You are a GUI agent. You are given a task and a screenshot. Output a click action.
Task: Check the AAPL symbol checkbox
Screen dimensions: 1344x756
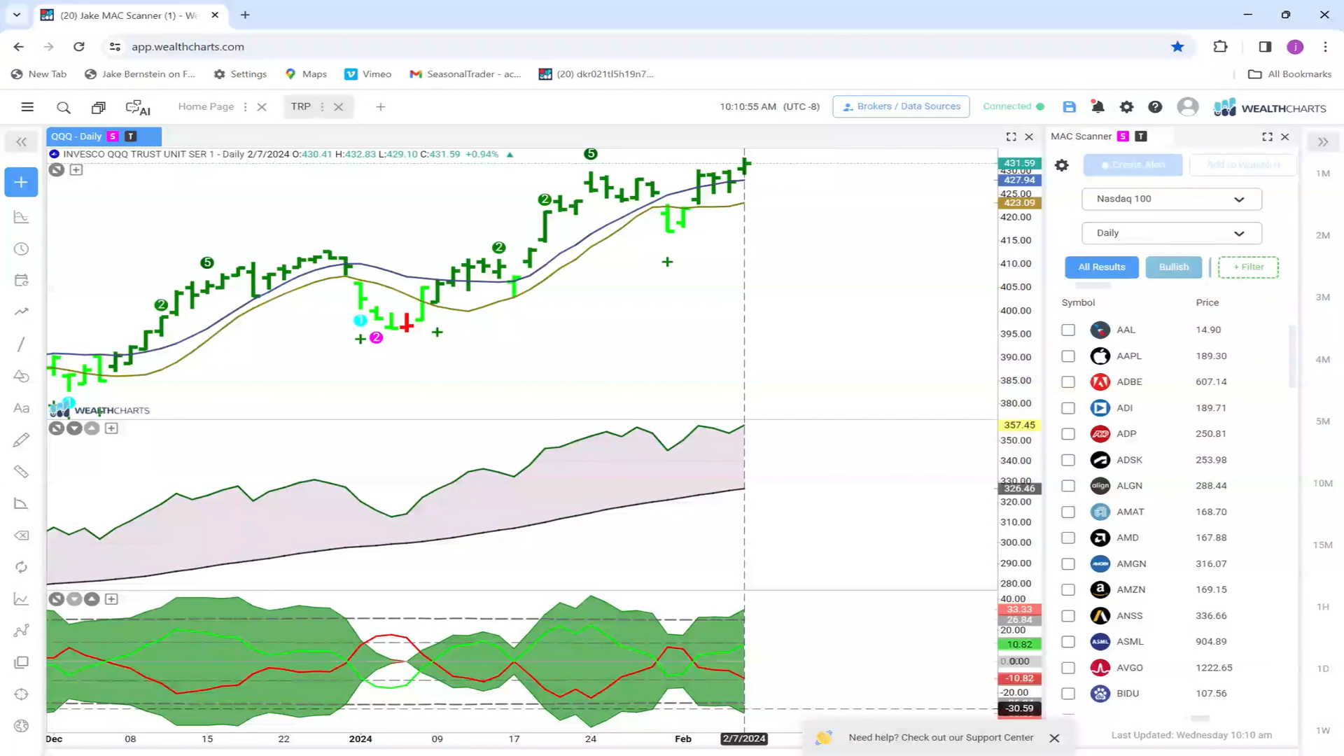(1067, 356)
